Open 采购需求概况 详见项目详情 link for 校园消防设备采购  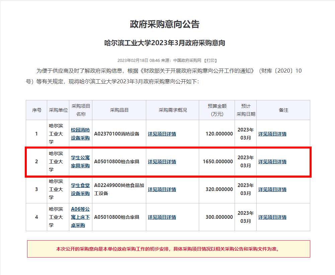click(162, 134)
